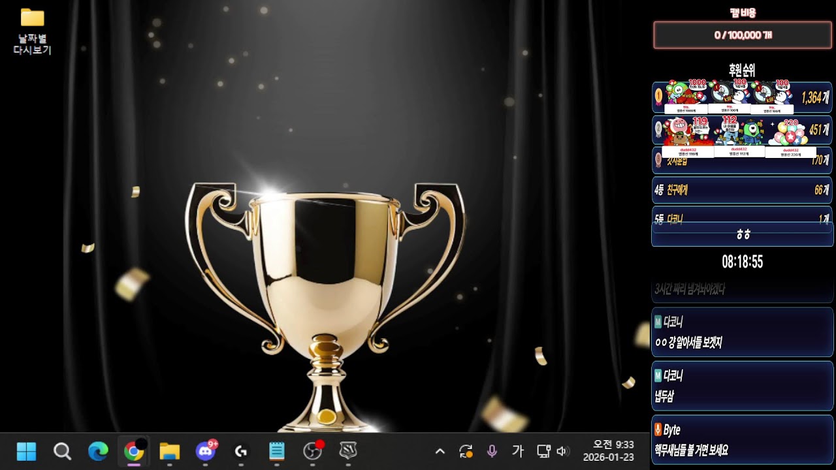Show hidden system tray icons
836x470 pixels.
[440, 451]
